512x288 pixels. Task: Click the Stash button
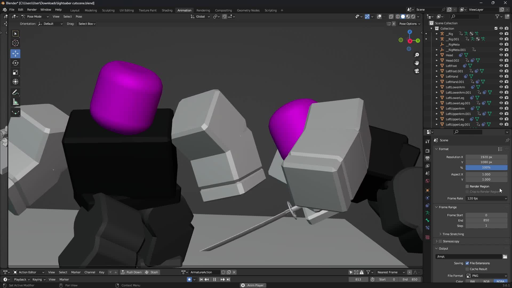pos(151,272)
